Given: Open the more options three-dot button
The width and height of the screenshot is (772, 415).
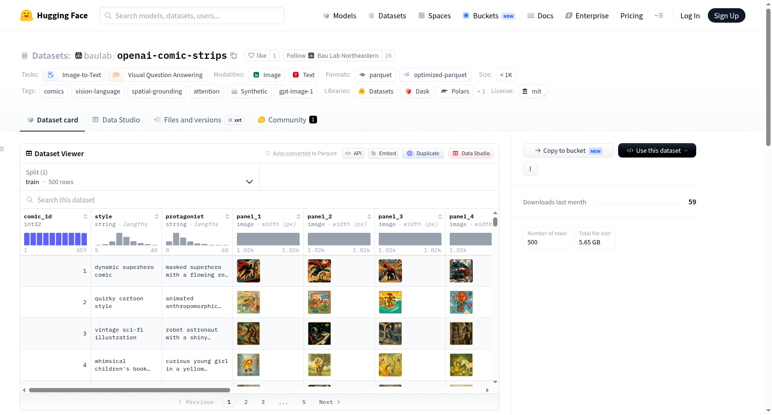Looking at the screenshot, I should pyautogui.click(x=530, y=169).
